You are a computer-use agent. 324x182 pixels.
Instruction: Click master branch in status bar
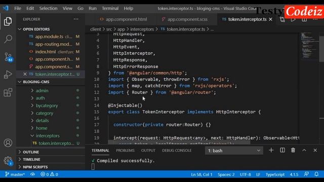(15, 174)
